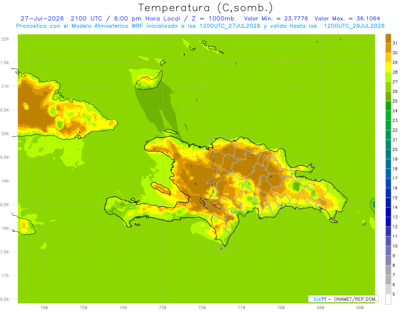Click the legend value label "31"
This screenshot has width=404, height=312.
tap(395, 43)
